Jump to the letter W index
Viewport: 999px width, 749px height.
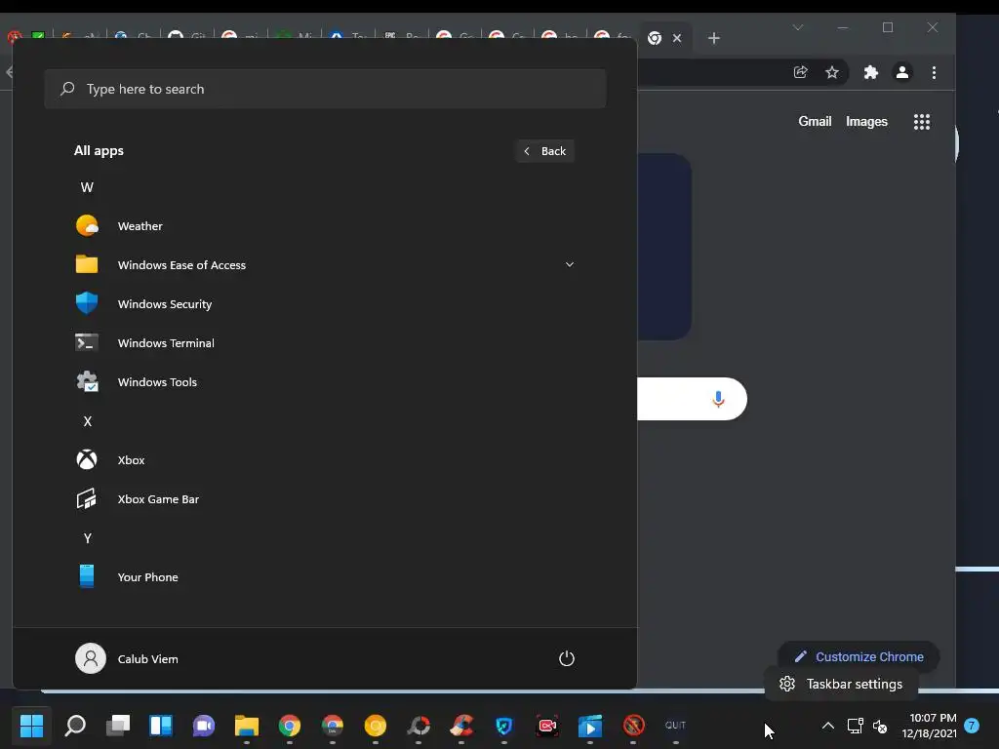[x=87, y=187]
